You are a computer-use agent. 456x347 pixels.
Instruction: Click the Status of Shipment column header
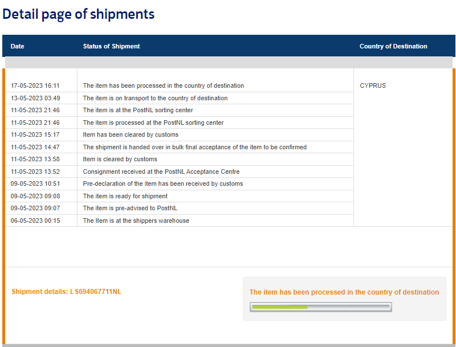click(x=111, y=46)
